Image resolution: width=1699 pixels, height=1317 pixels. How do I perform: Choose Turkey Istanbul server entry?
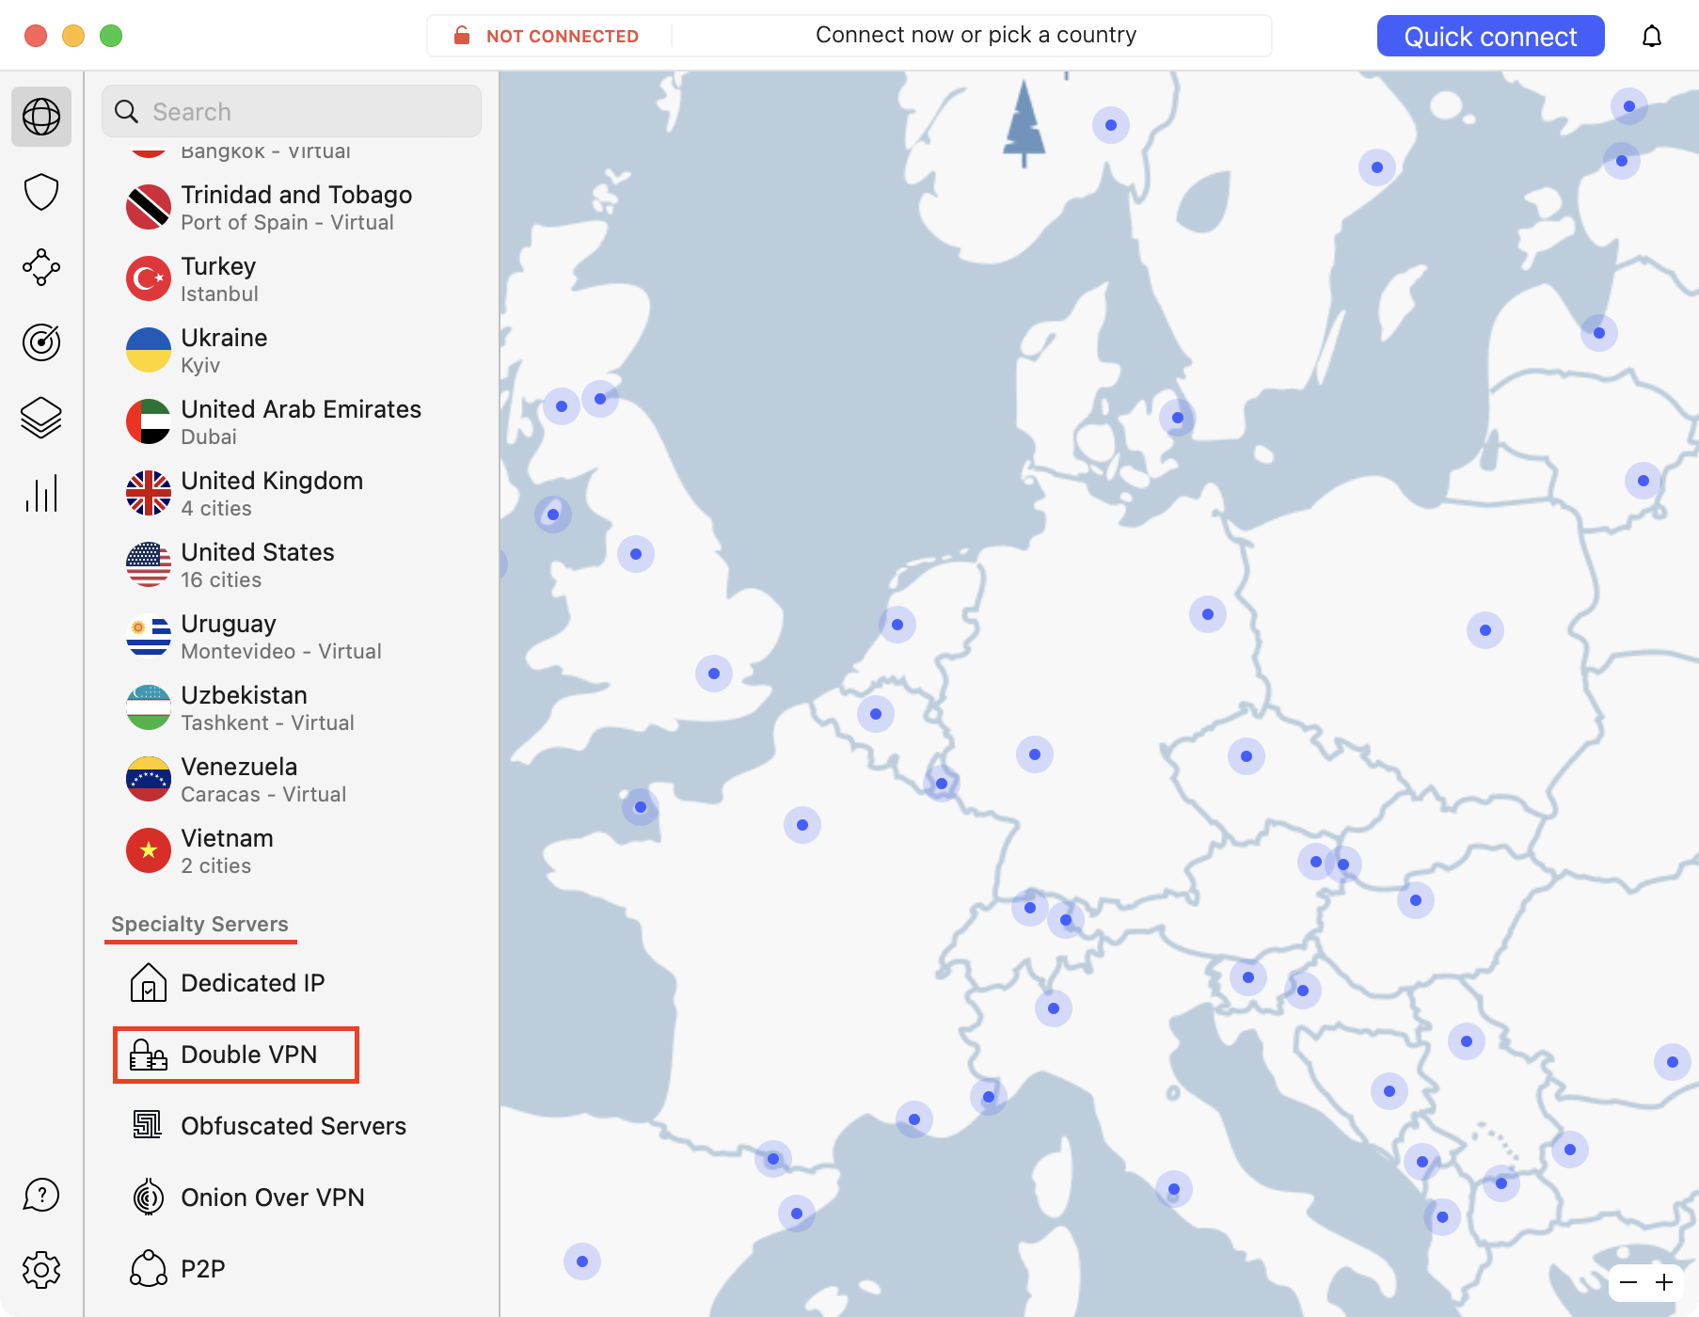pos(218,278)
